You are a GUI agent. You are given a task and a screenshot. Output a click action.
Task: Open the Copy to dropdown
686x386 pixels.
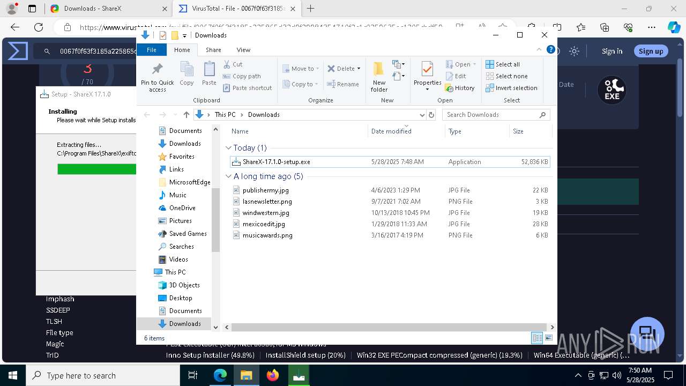(x=301, y=84)
